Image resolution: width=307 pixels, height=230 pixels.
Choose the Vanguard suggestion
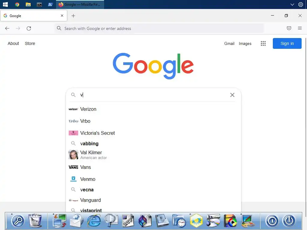[x=153, y=200]
